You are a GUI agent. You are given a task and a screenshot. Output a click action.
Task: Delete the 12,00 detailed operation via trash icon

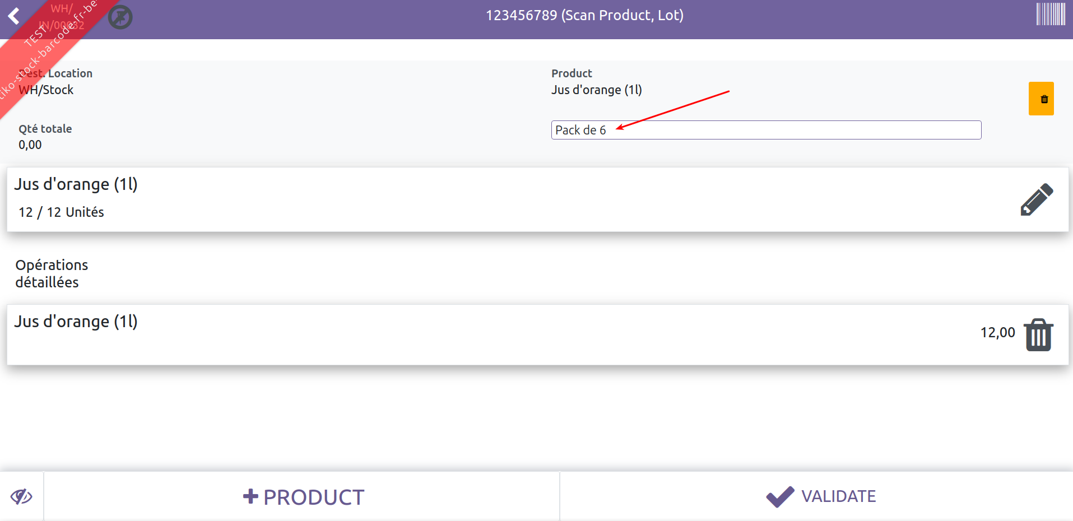coord(1039,335)
